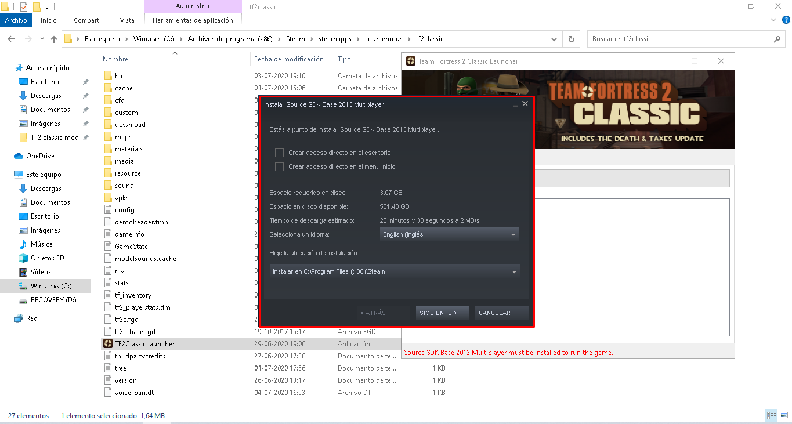The image size is (792, 424).
Task: Close the Steam install dialog
Action: click(x=525, y=103)
